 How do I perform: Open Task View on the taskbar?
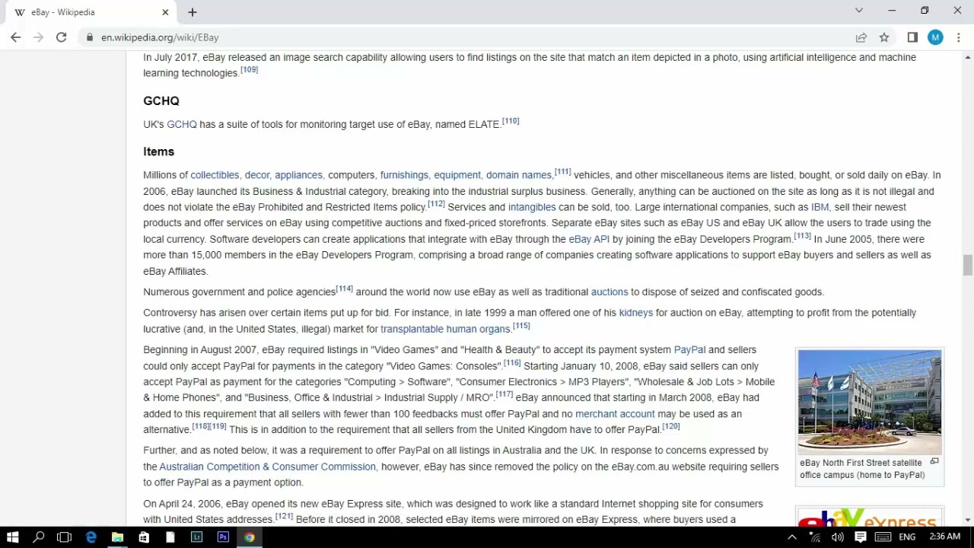click(x=64, y=537)
